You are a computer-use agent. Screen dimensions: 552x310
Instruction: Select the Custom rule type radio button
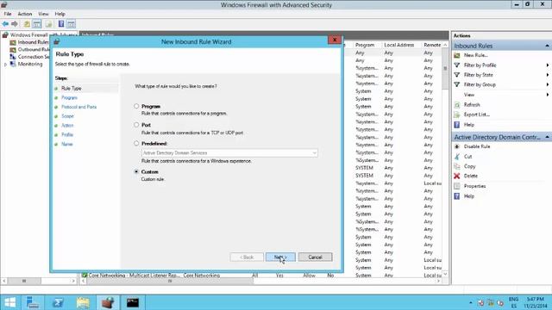pos(136,171)
